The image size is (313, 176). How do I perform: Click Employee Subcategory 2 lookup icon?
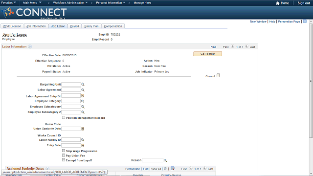click(x=83, y=112)
